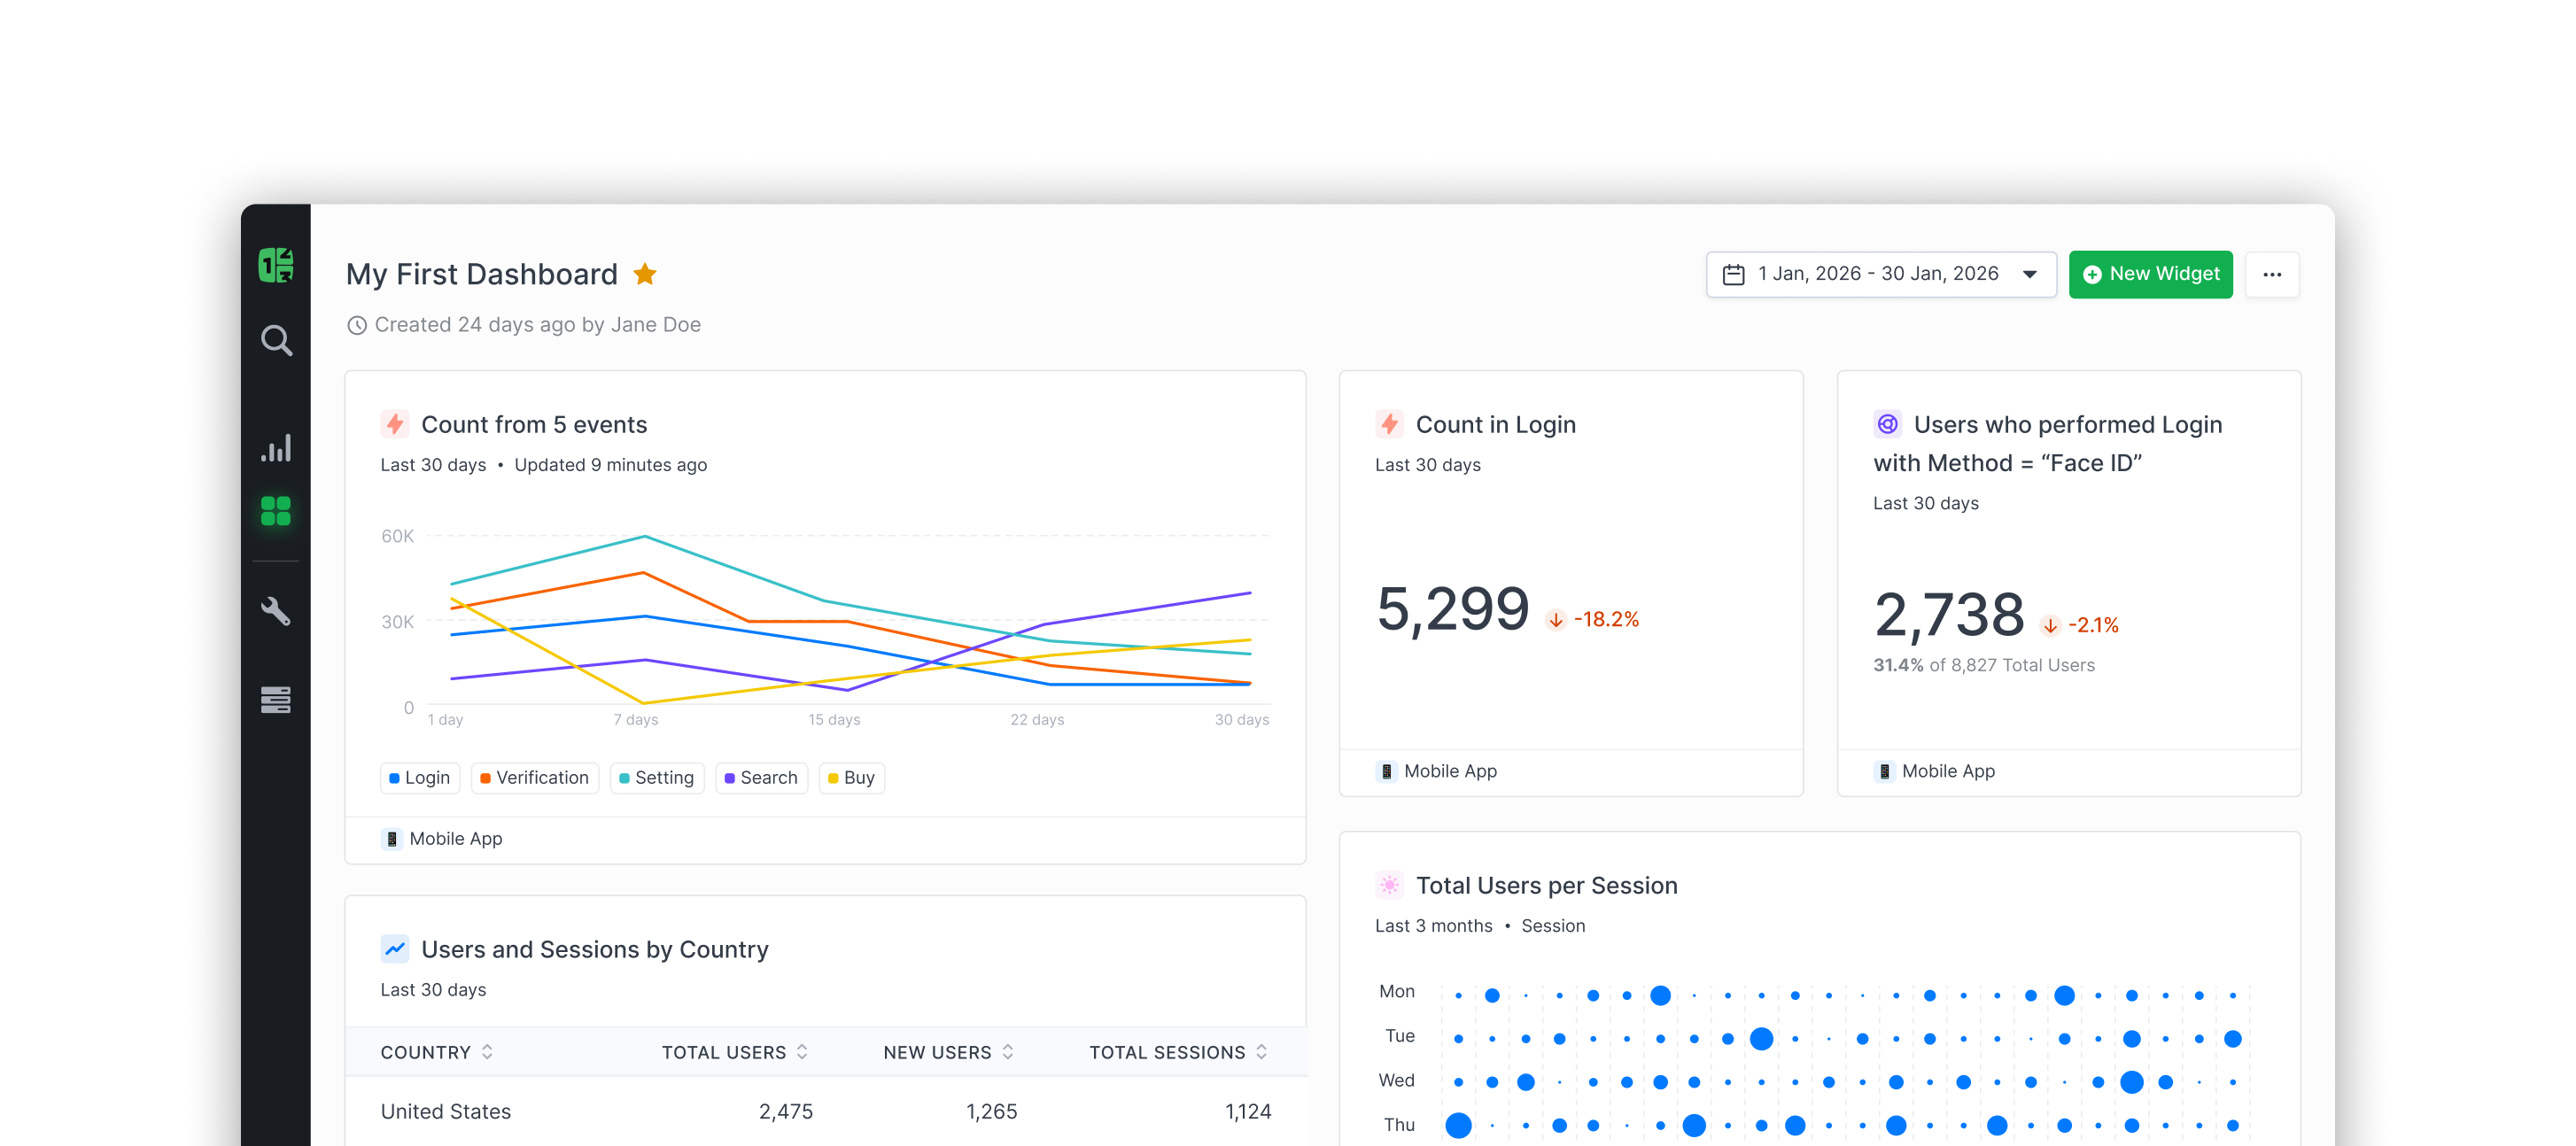This screenshot has width=2576, height=1146.
Task: Click phone icon in Face ID widget footer
Action: click(1884, 771)
